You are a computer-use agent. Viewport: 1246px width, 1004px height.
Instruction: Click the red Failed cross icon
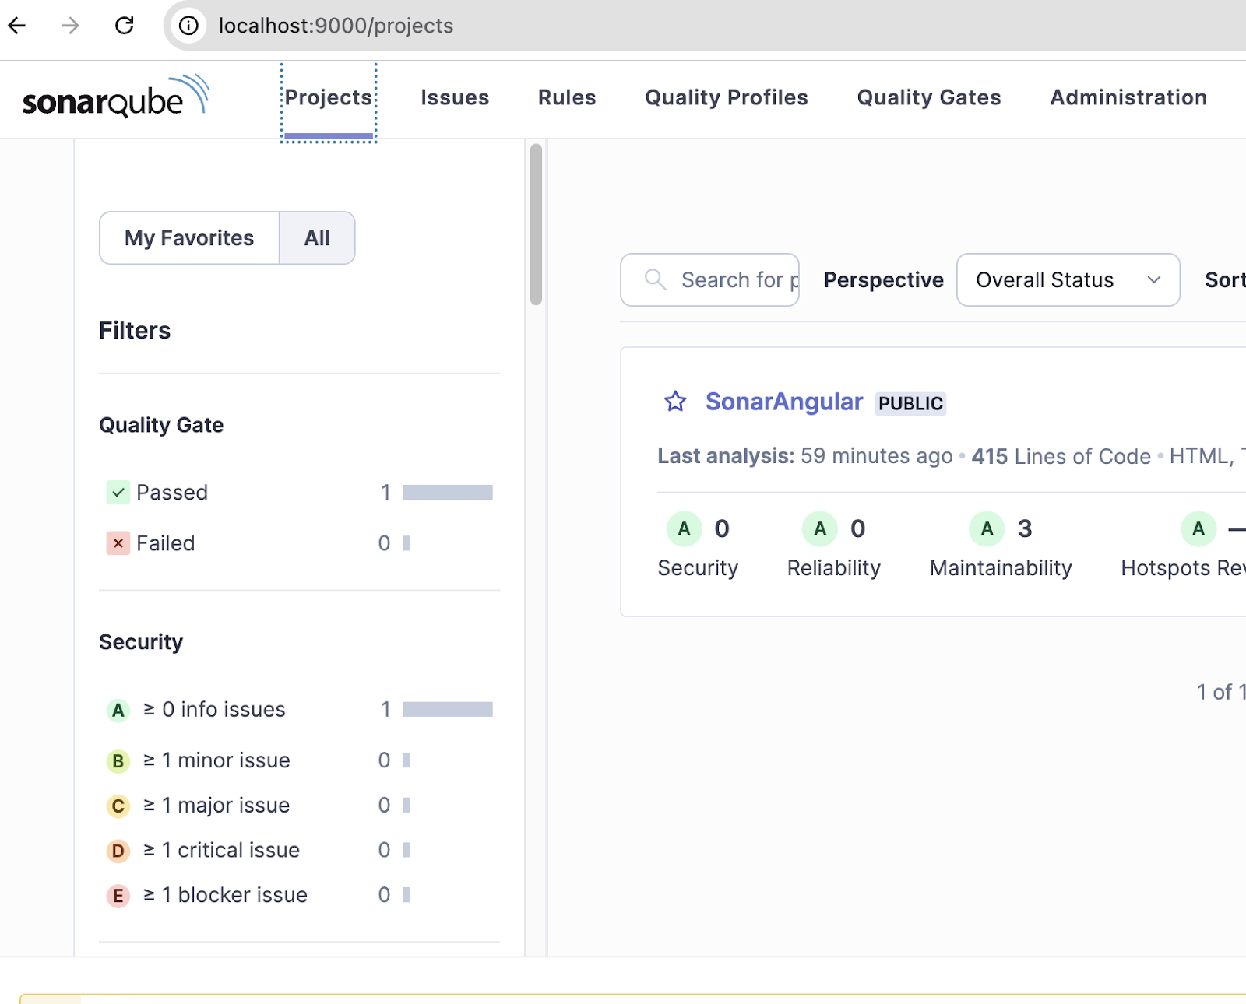(x=118, y=543)
